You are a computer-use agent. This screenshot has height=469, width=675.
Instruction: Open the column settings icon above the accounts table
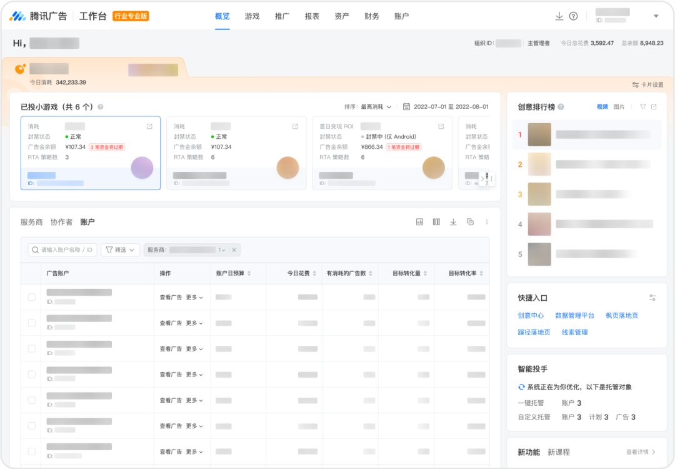(436, 222)
